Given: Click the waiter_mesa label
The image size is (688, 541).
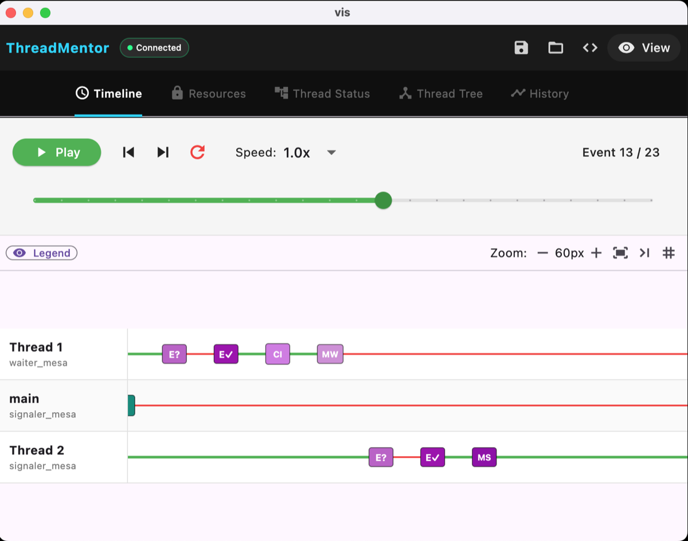Looking at the screenshot, I should click(x=38, y=363).
